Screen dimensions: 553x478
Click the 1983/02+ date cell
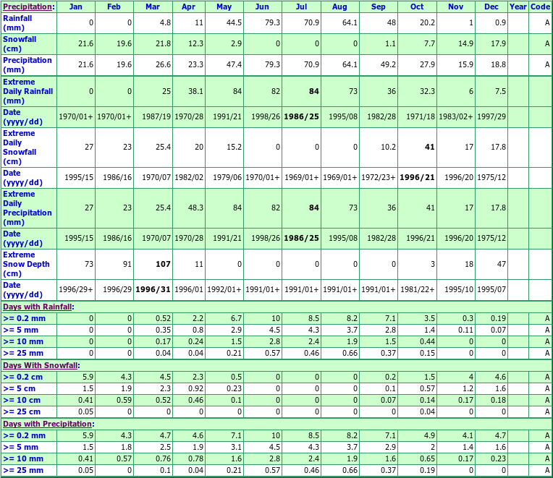456,116
